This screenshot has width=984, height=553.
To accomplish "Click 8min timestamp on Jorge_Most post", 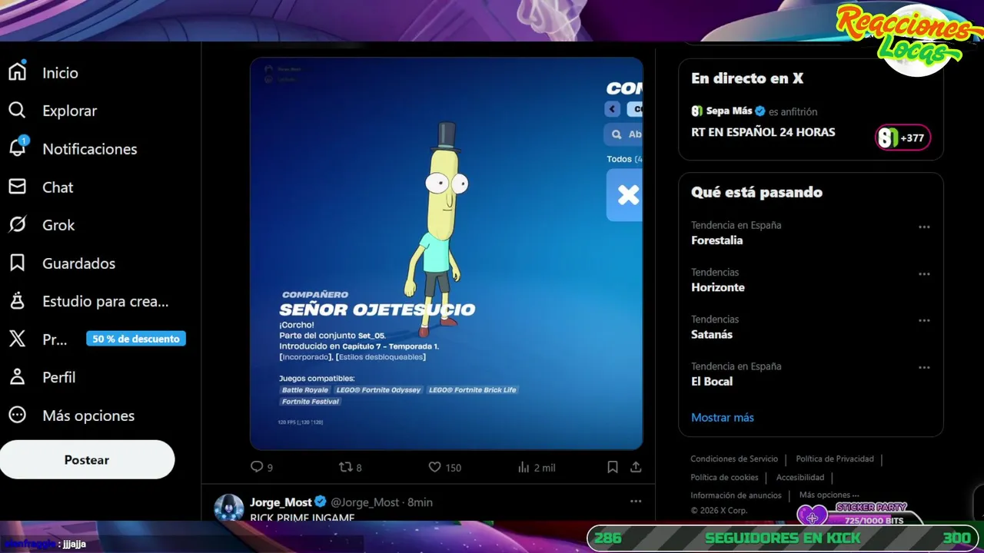I will 420,502.
